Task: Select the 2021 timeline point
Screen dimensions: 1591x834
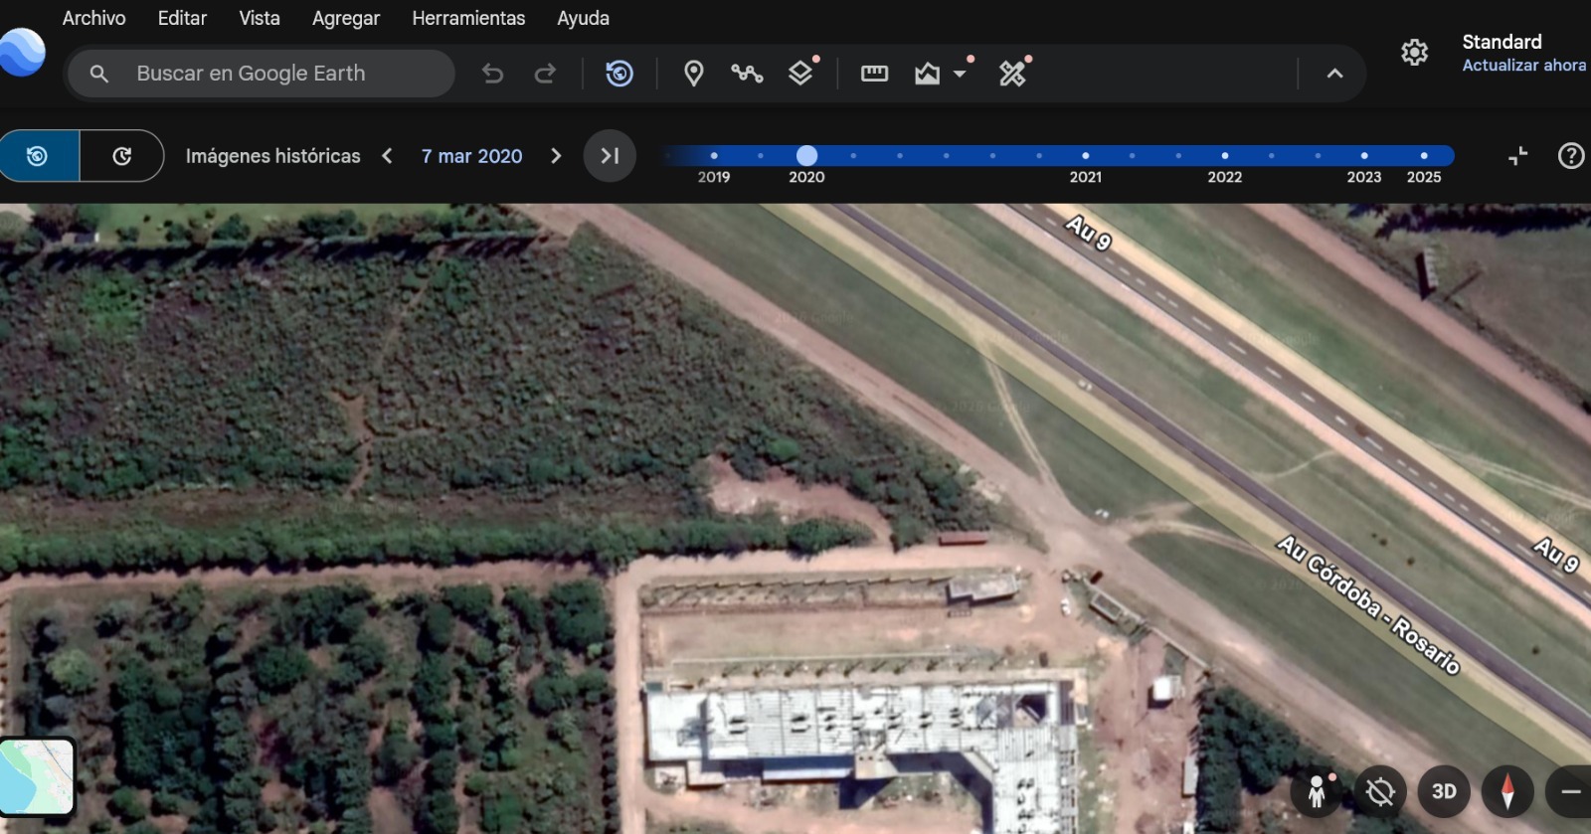Action: [1085, 156]
